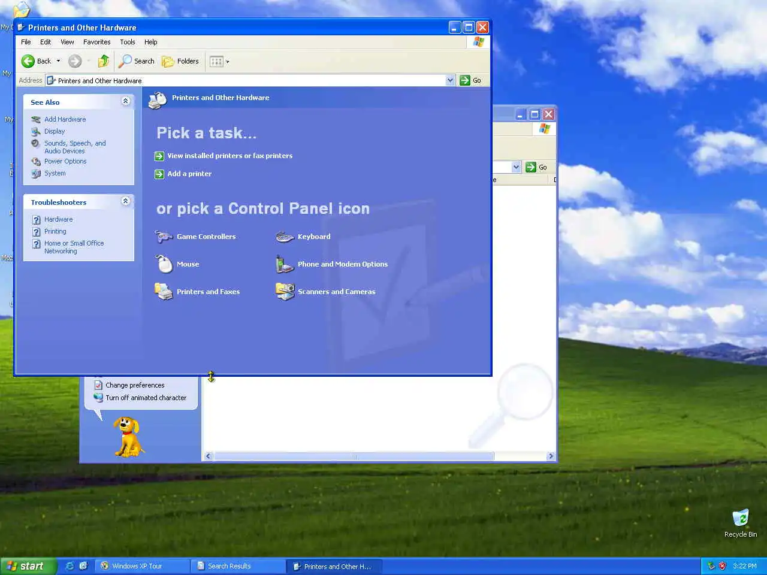The image size is (767, 575).
Task: Open the Printers and Faxes icon
Action: coord(197,292)
